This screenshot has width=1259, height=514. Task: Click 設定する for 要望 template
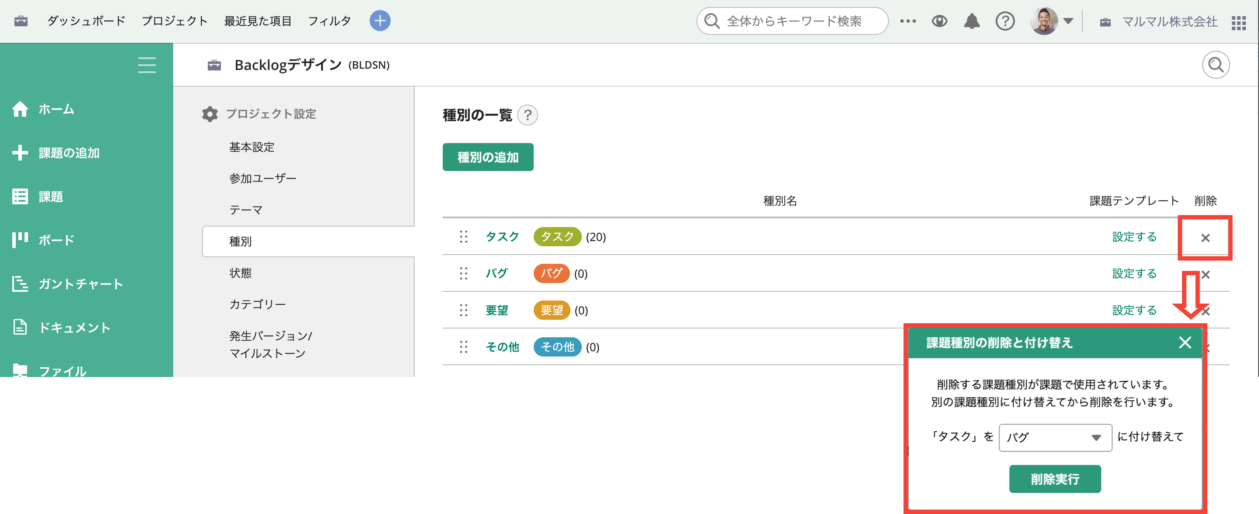click(1134, 310)
